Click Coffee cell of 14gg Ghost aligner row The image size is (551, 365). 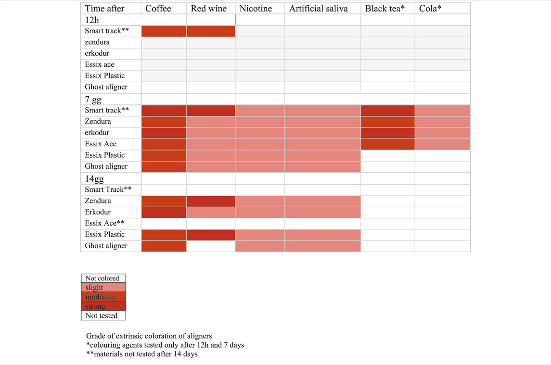click(164, 246)
